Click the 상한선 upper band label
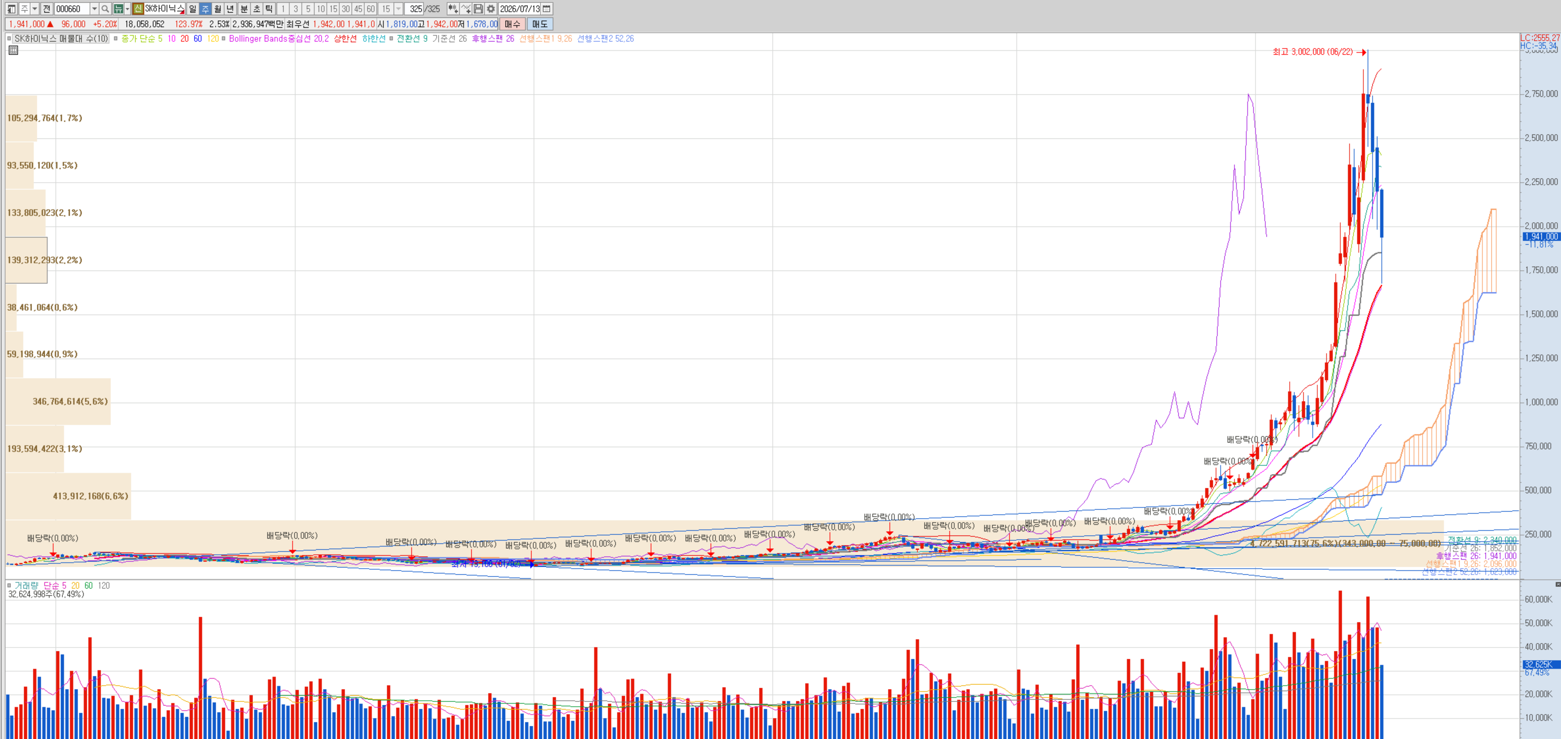 click(x=346, y=39)
